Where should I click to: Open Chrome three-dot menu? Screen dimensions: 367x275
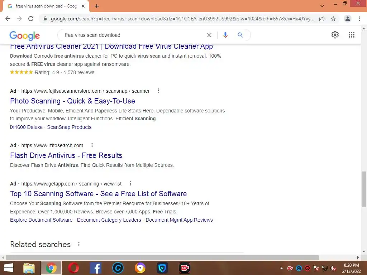tap(359, 19)
